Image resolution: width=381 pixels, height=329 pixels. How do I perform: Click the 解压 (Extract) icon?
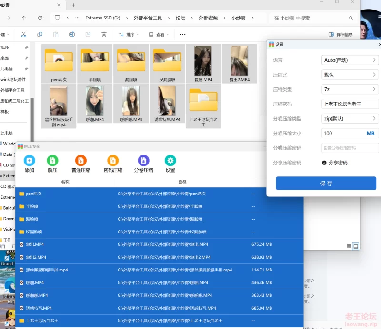pos(52,161)
